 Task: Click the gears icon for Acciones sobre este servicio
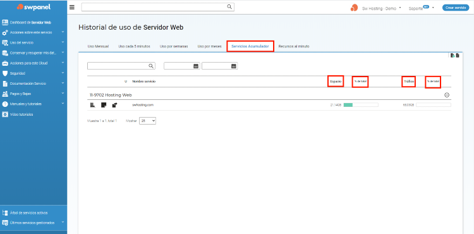pos(5,32)
